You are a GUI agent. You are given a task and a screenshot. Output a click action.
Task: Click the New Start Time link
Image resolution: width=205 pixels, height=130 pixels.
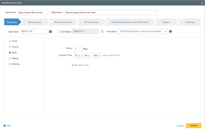click(x=81, y=65)
